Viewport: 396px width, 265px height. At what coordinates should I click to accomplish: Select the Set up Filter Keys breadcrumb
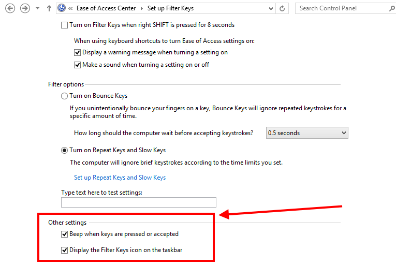(171, 8)
